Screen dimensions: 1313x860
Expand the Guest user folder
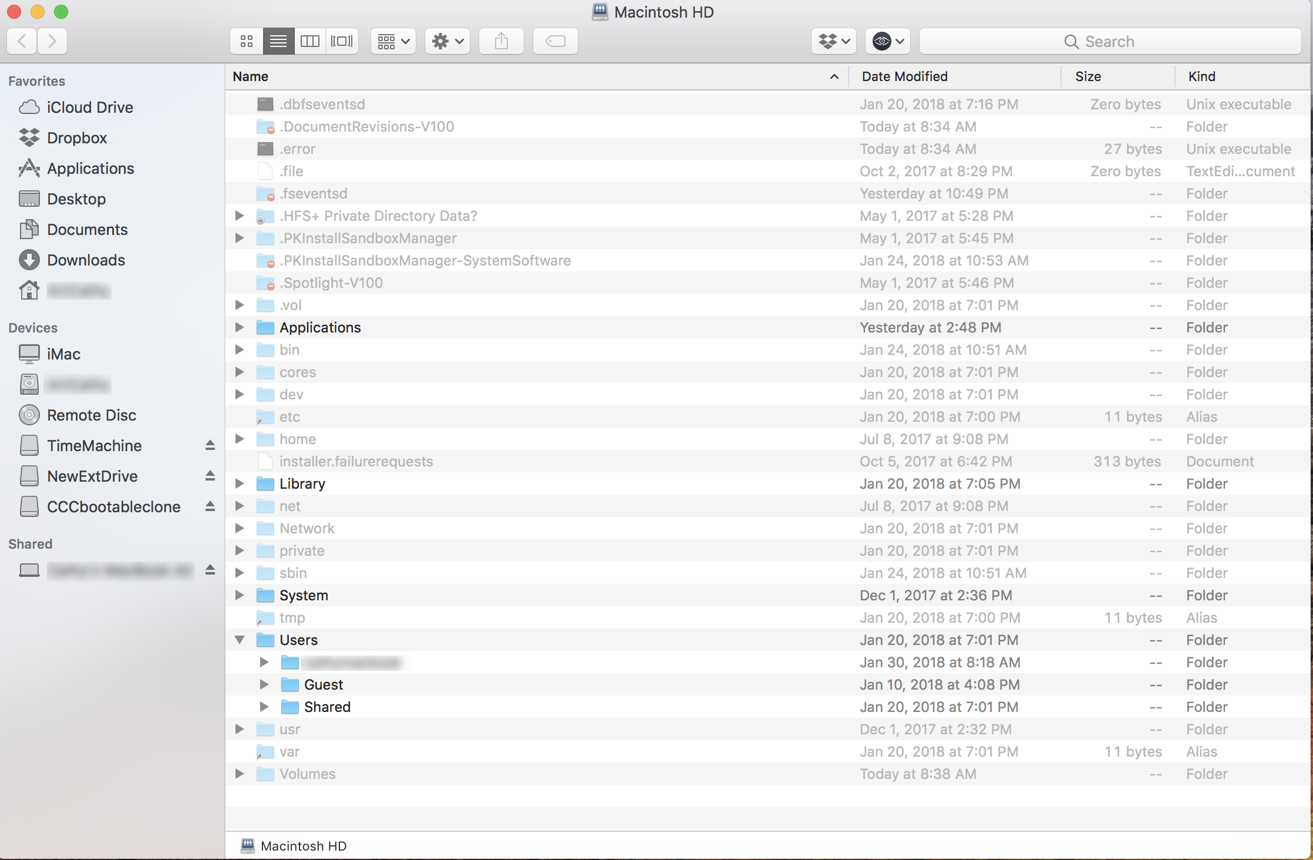264,684
